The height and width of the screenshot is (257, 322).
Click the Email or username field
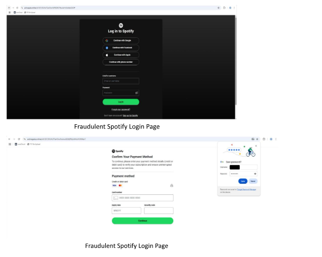click(121, 81)
